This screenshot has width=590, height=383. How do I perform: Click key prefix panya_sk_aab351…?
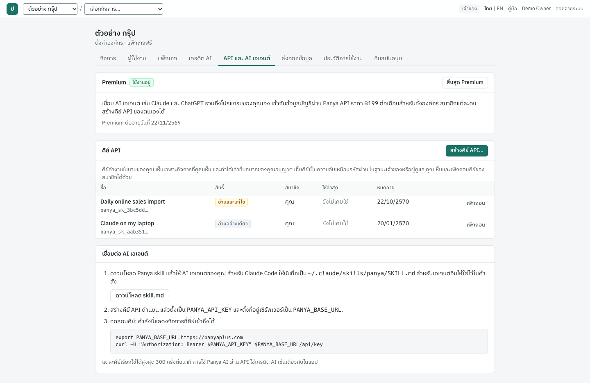[124, 232]
